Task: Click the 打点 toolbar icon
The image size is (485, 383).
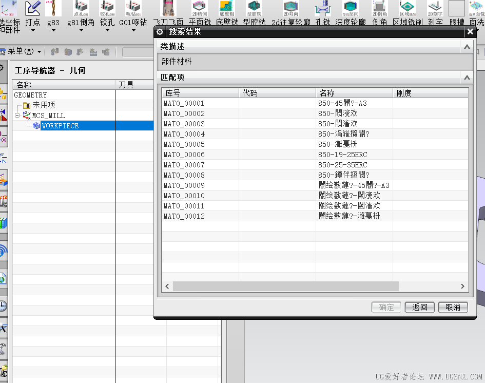Action: [32, 8]
